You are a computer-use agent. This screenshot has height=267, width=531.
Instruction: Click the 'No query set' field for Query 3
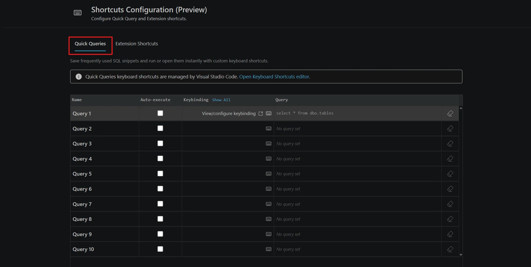(358, 144)
